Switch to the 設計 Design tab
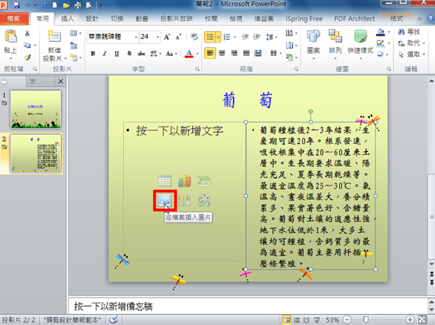Screen dimensions: 435x325 pyautogui.click(x=92, y=19)
